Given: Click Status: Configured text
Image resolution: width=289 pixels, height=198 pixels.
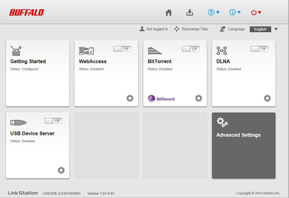Looking at the screenshot, I should [x=24, y=69].
